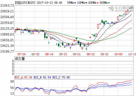Image resolution: width=136 pixels, height=96 pixels.
Task: Click the RSI_B:82.54 indicator label
Action: (42, 77)
